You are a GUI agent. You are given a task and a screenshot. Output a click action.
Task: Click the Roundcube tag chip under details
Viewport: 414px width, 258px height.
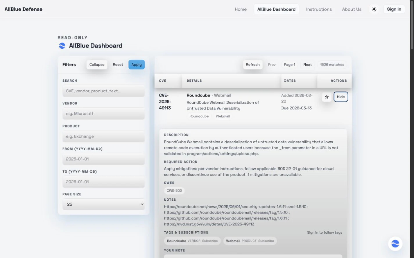point(199,116)
